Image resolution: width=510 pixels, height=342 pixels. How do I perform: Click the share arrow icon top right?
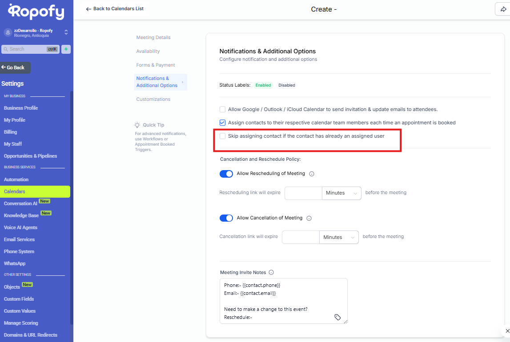coord(503,9)
